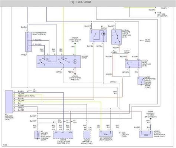
Task: Click the 'B10' ECM terminal label
Action: coord(53,129)
